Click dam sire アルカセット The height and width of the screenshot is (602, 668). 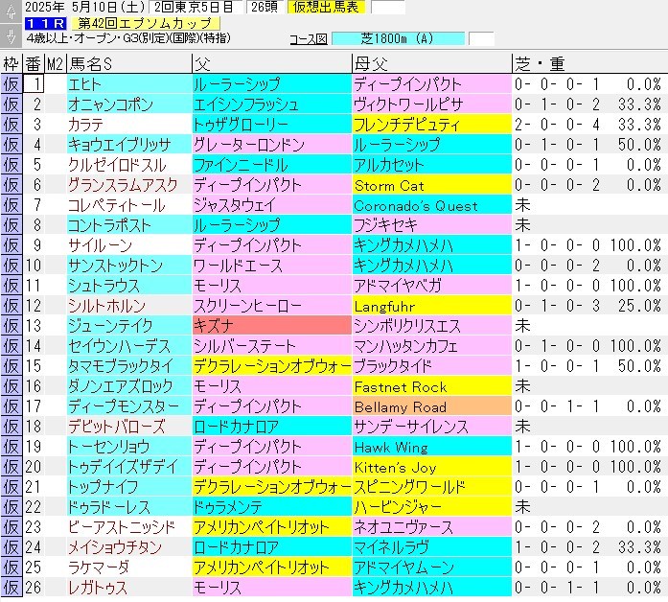(x=432, y=165)
